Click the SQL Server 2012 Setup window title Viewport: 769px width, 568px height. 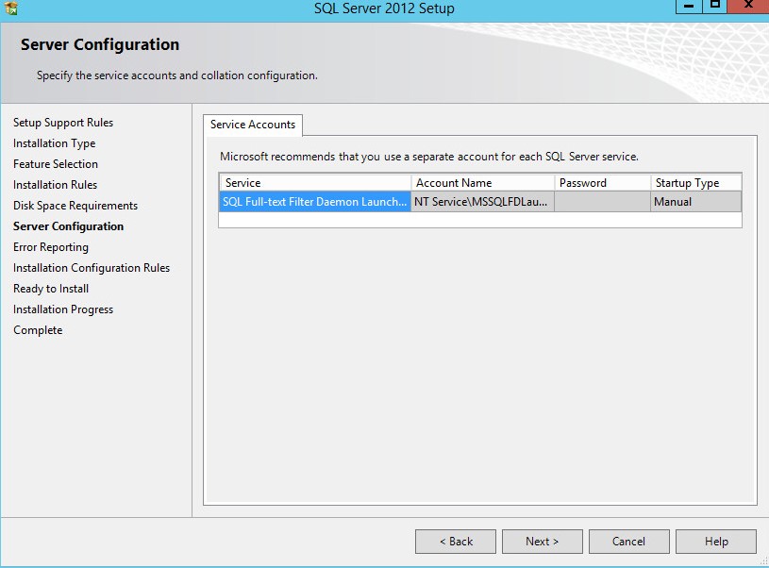385,8
